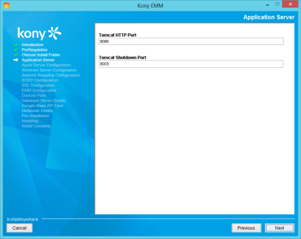Proceed with the Next button
301x239 pixels.
[279, 228]
